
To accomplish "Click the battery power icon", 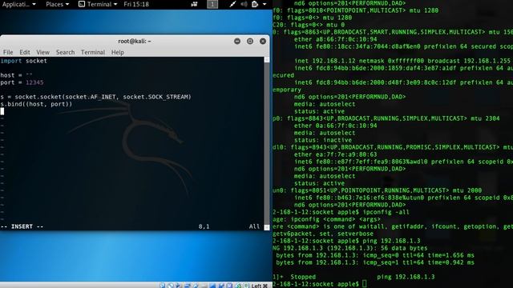I will pyautogui.click(x=255, y=4).
